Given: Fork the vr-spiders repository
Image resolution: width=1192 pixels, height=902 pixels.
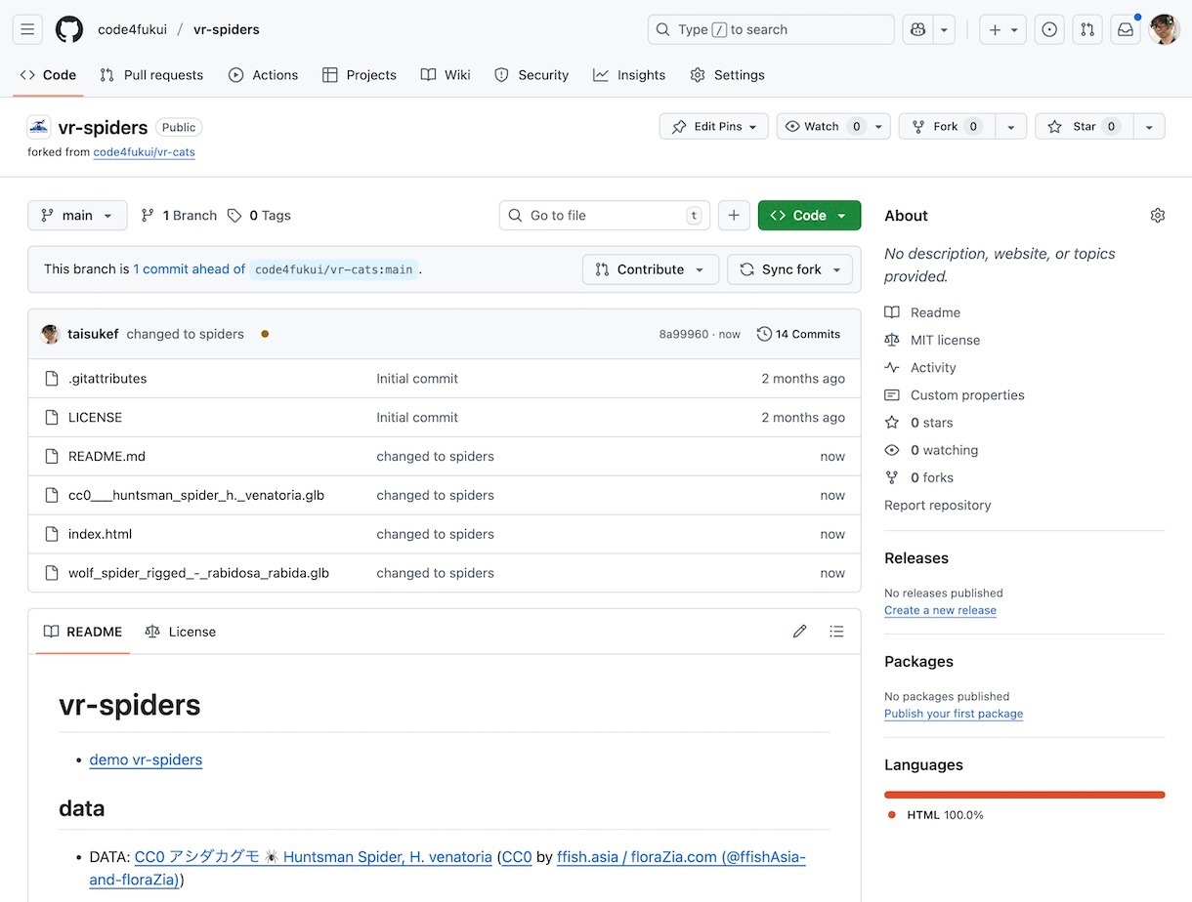Looking at the screenshot, I should tap(947, 127).
